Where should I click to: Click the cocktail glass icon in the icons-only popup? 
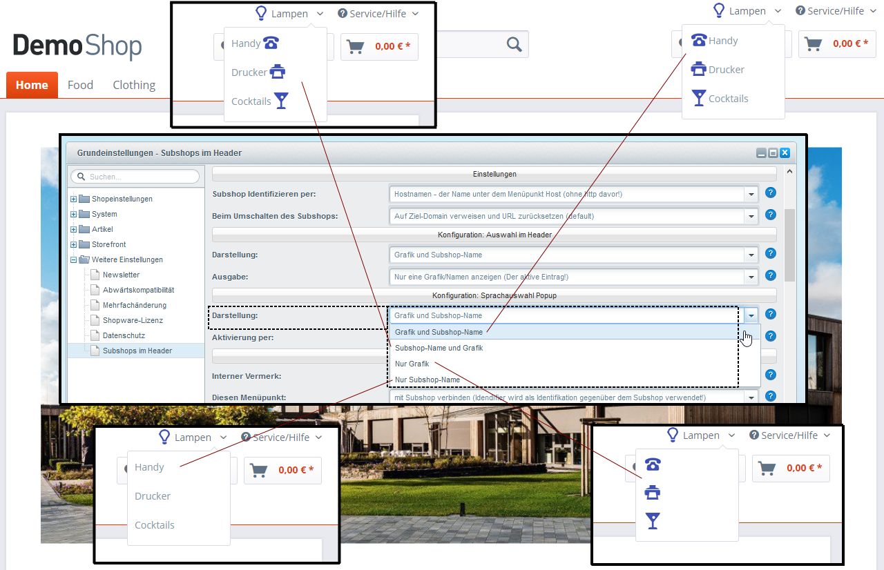click(652, 521)
